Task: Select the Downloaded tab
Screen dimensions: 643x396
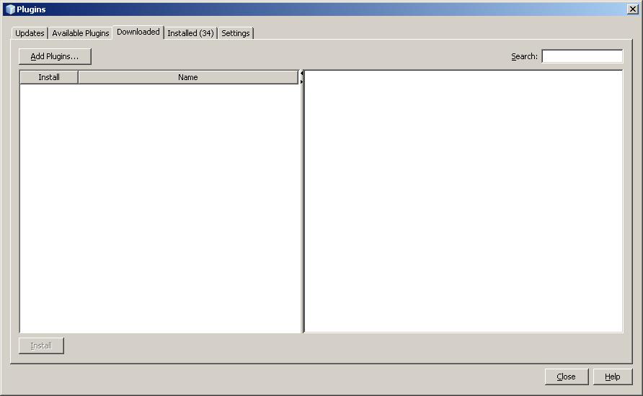Action: click(x=138, y=32)
